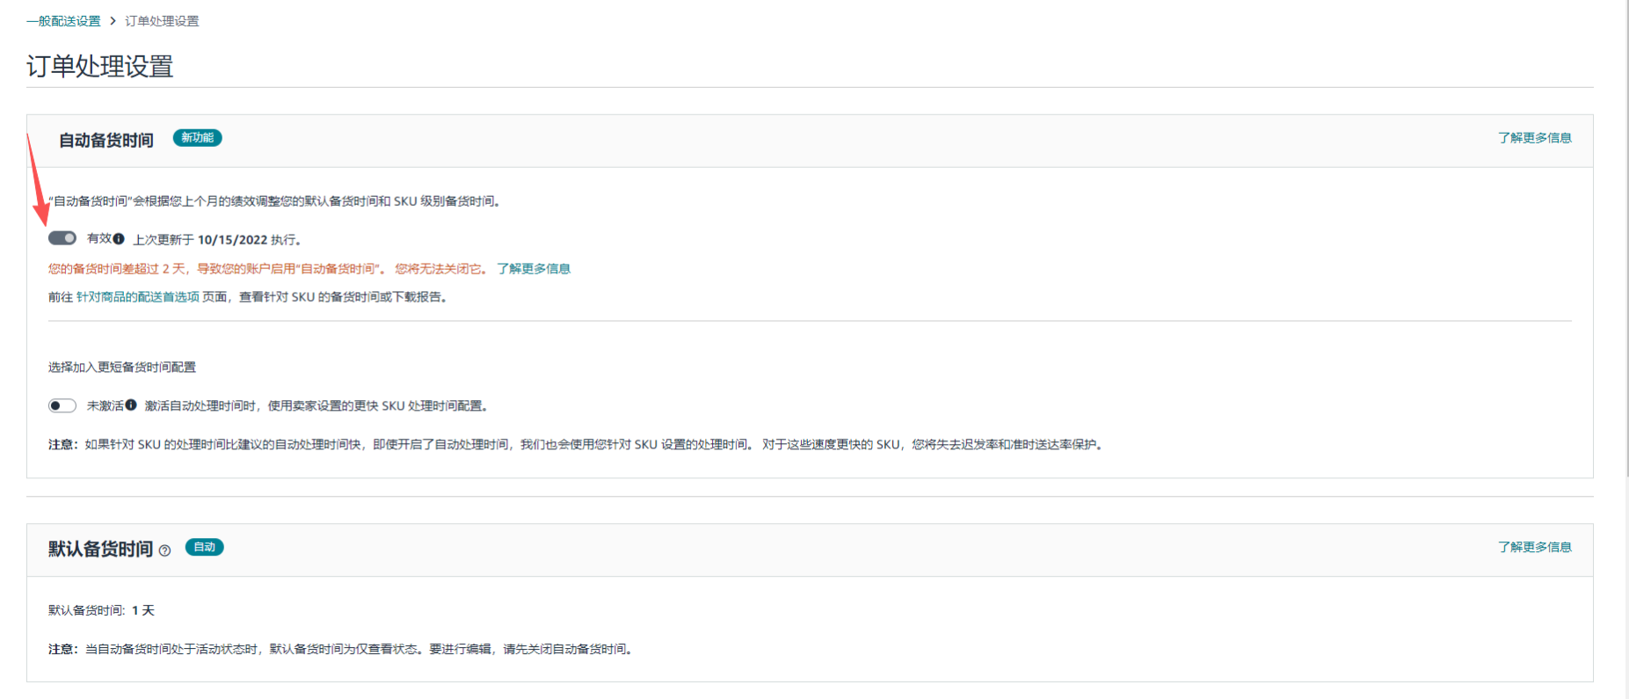Open the 针对商品的配送首选项 link
Screen dimensions: 1629x699
(137, 297)
